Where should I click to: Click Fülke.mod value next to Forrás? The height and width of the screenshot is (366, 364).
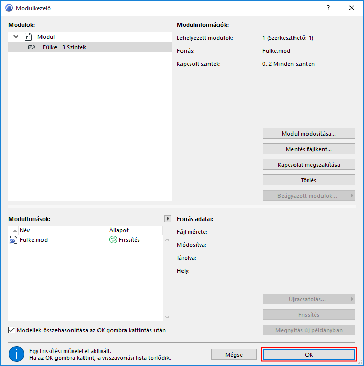[x=276, y=51]
